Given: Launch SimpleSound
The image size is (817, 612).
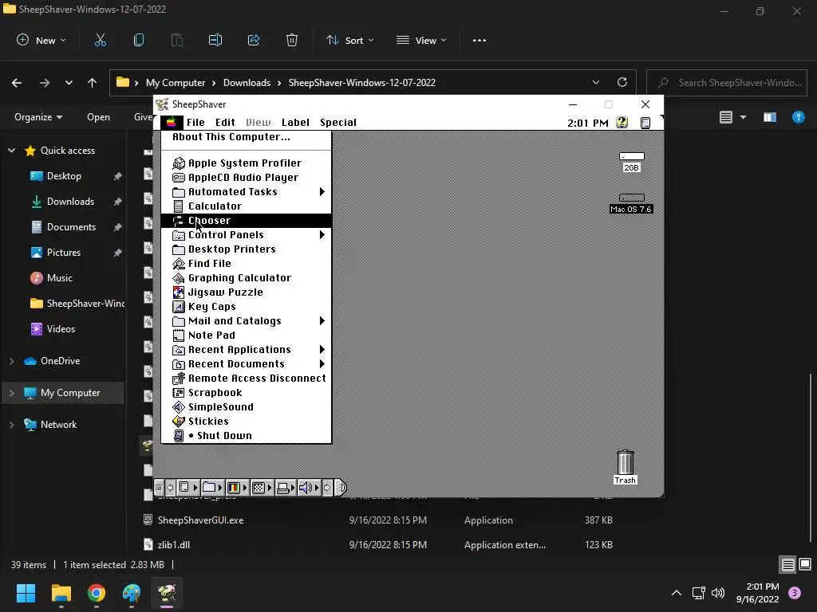Looking at the screenshot, I should click(246, 407).
